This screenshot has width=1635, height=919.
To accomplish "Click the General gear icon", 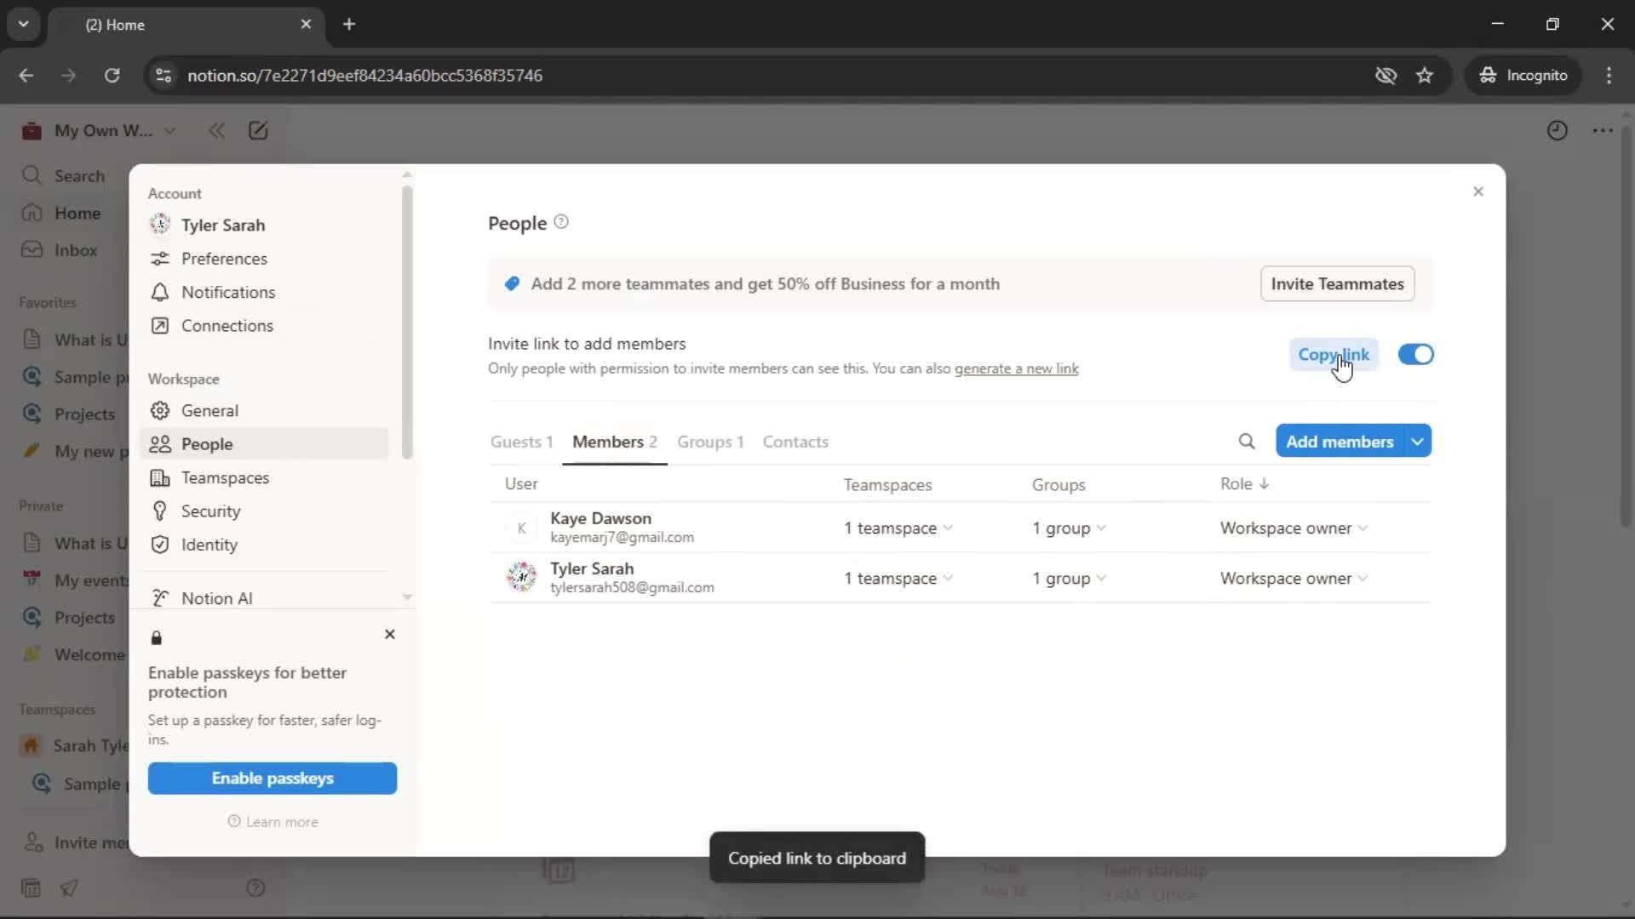I will point(159,410).
